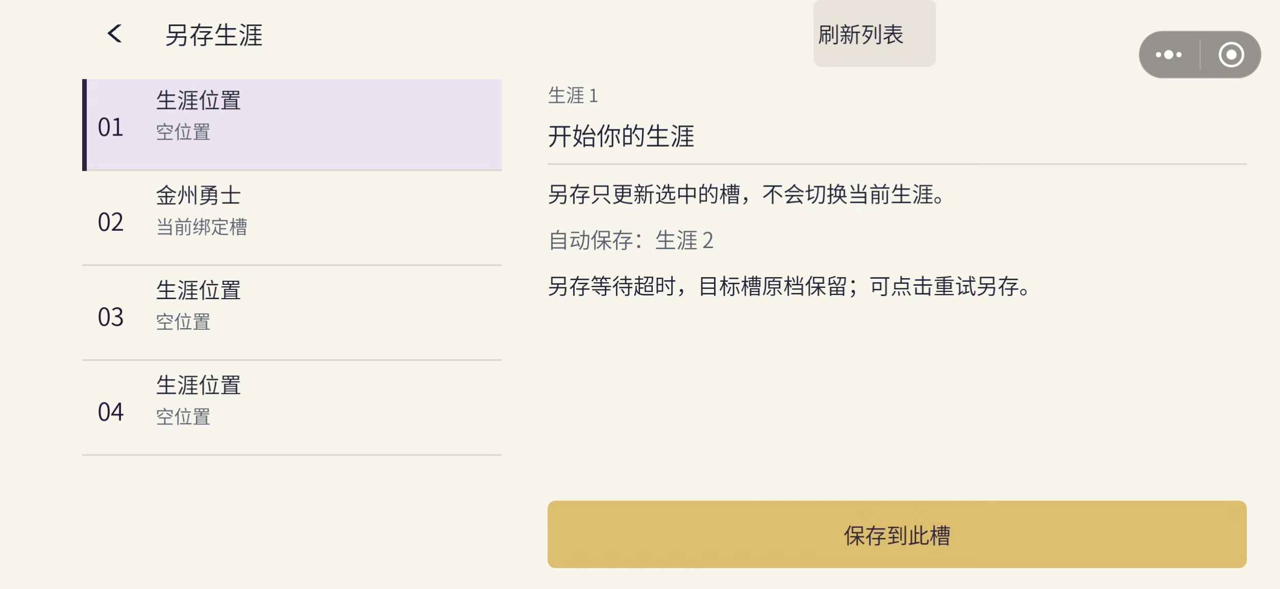
Task: Click the 另存生涯 page title
Action: coord(214,35)
